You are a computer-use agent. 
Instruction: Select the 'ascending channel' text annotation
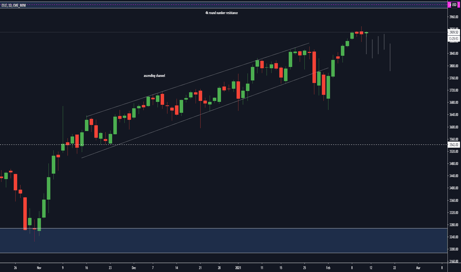[x=154, y=76]
